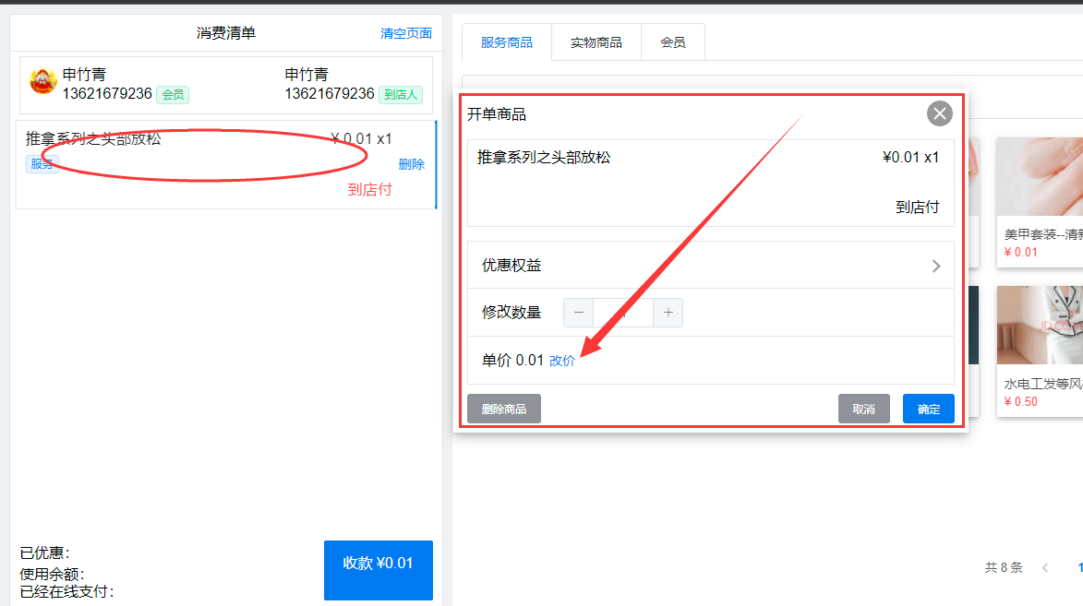The height and width of the screenshot is (606, 1083).
Task: Click the quantity input field
Action: (x=623, y=313)
